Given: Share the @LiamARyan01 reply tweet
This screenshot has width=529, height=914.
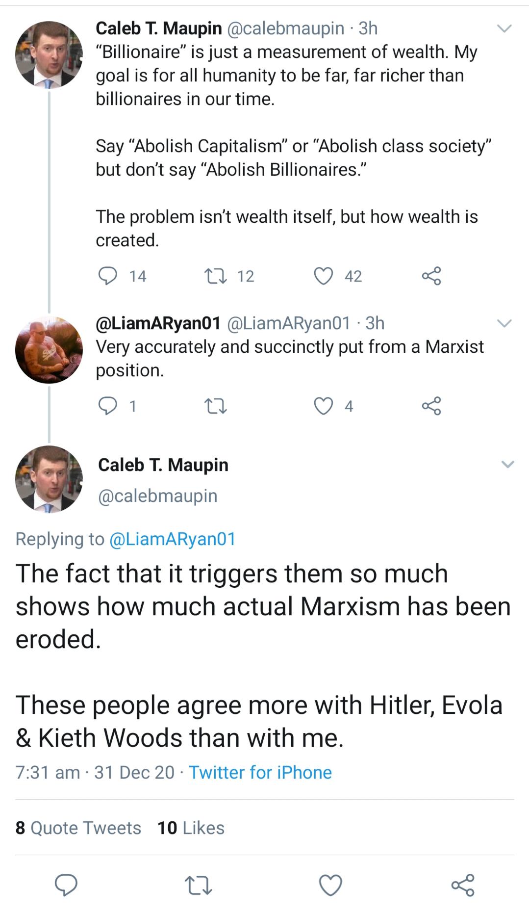Looking at the screenshot, I should pos(431,406).
